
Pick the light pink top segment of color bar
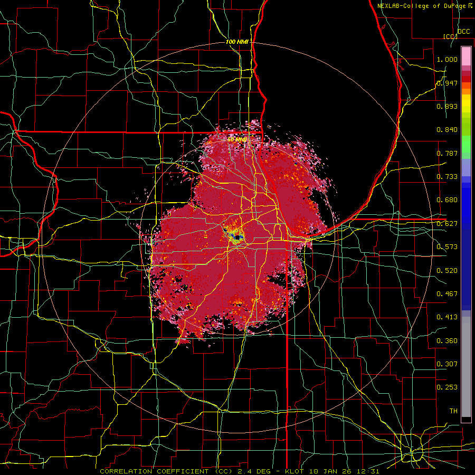point(466,56)
